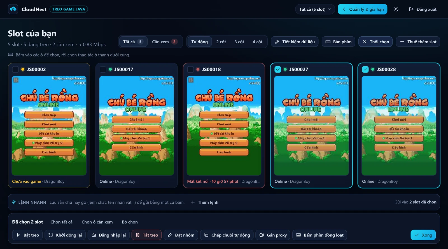
Task: Click the screen badge icon in JS00002 preview
Action: click(16, 80)
